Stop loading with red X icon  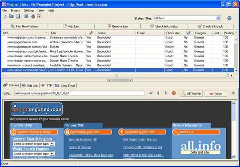pos(174,93)
